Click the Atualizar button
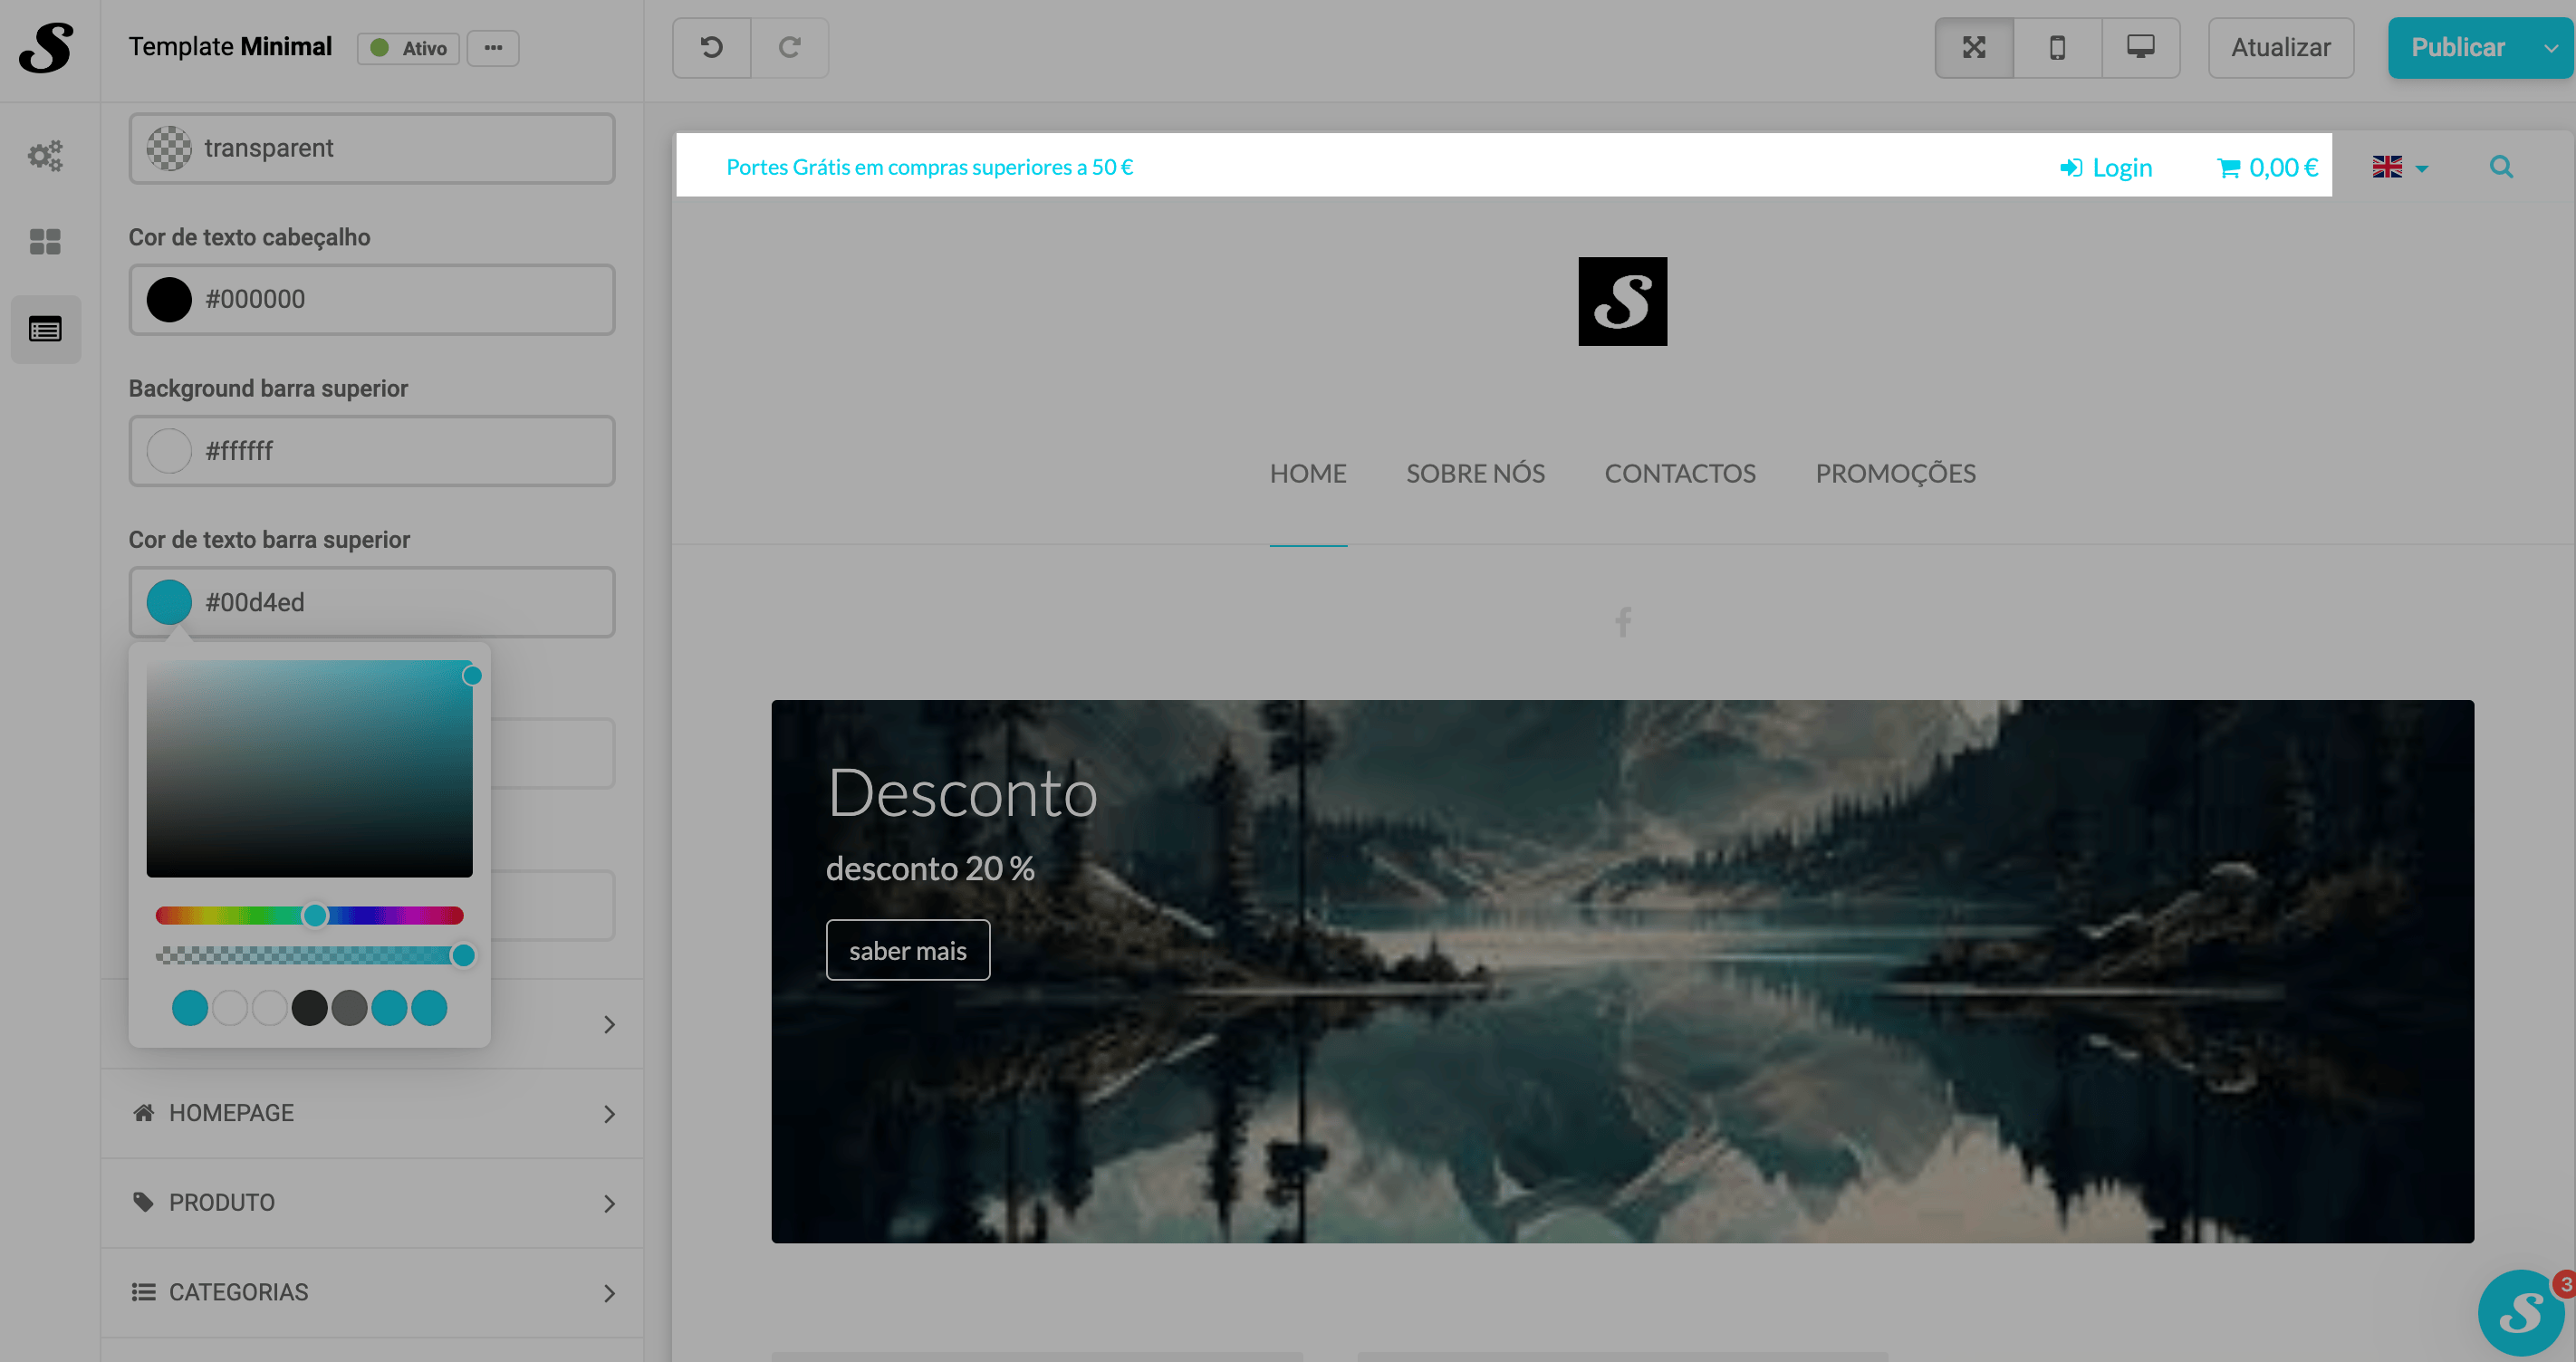 [x=2280, y=47]
